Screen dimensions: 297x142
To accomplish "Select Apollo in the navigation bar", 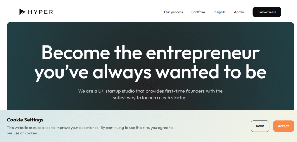I will pyautogui.click(x=239, y=12).
